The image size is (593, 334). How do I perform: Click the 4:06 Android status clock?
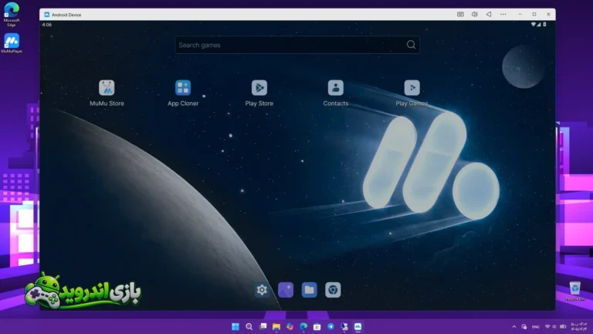(x=47, y=25)
